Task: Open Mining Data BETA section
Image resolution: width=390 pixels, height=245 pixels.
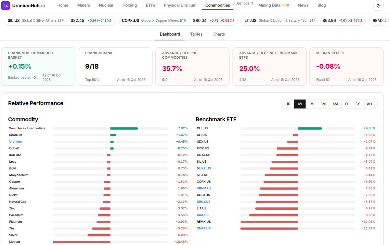Action: [x=274, y=5]
